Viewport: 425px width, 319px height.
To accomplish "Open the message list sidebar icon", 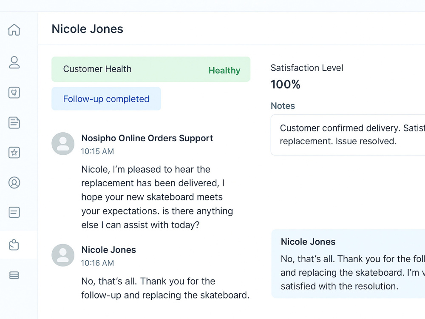I will click(x=14, y=212).
